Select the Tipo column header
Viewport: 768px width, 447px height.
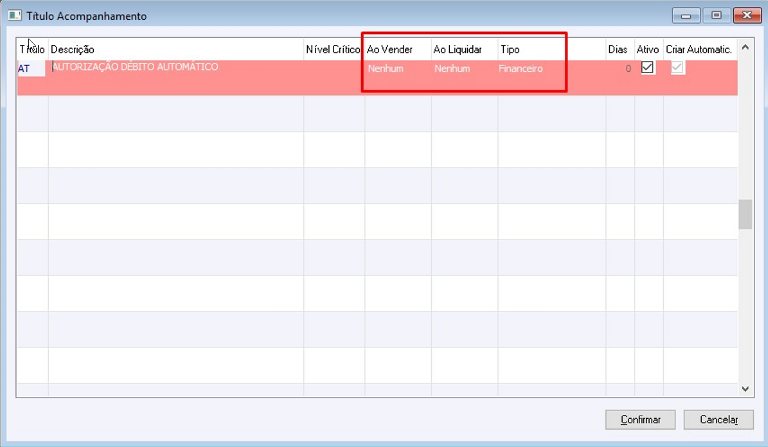coord(551,49)
